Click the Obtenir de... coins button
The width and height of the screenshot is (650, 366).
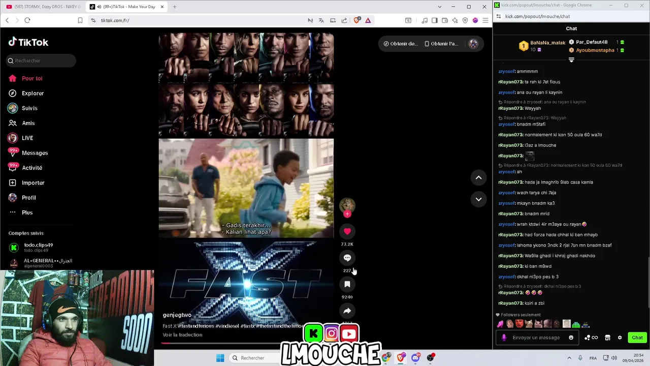click(401, 44)
